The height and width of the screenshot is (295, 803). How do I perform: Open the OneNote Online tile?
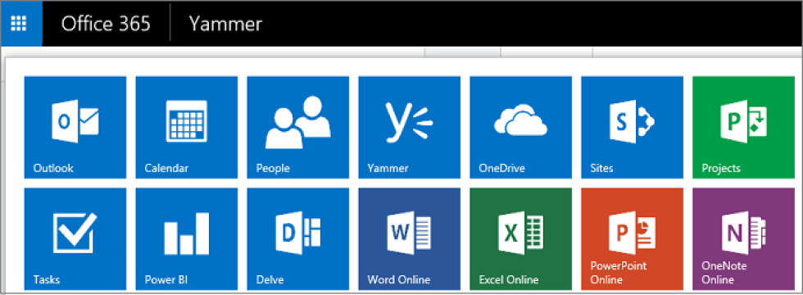click(744, 239)
